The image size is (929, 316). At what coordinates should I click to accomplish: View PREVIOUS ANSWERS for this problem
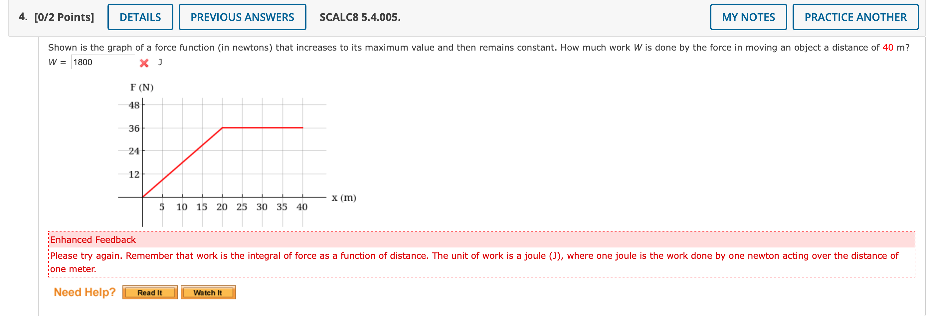242,17
